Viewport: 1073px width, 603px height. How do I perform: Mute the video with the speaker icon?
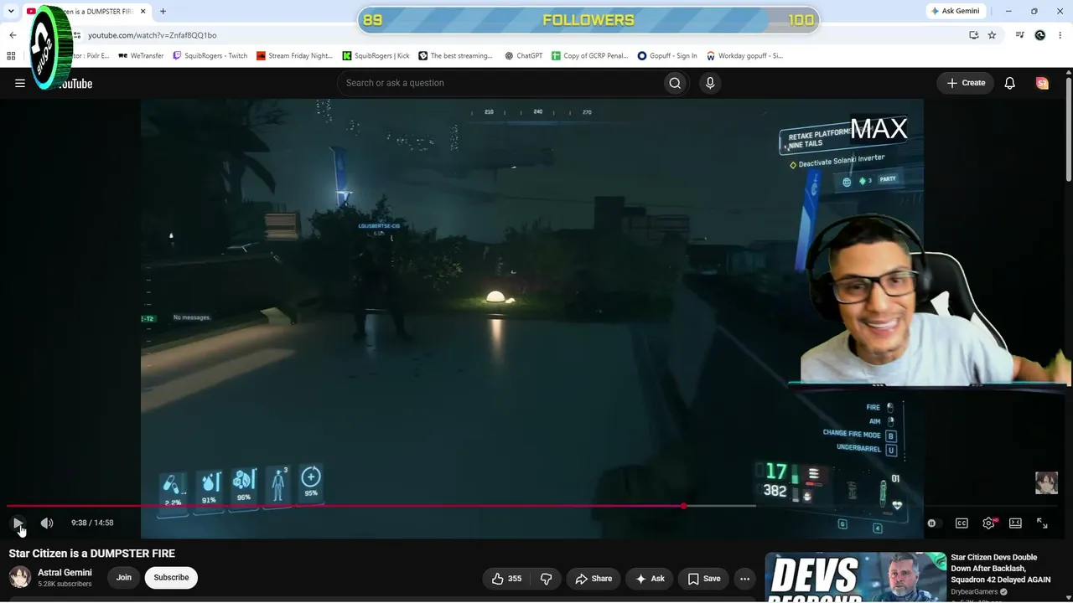point(47,523)
